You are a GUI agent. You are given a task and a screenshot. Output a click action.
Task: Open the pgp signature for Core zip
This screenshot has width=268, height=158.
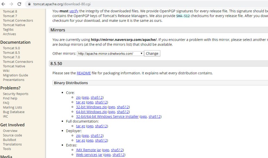(x=86, y=97)
